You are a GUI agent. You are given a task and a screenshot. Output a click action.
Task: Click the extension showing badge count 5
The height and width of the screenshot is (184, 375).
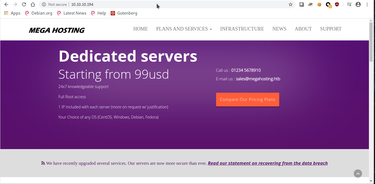(328, 4)
